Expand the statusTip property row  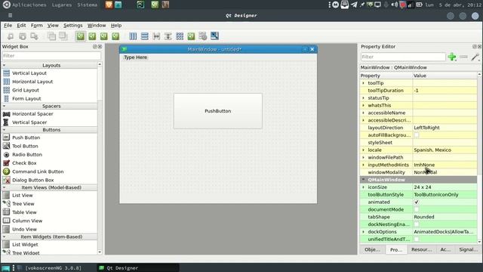(363, 97)
